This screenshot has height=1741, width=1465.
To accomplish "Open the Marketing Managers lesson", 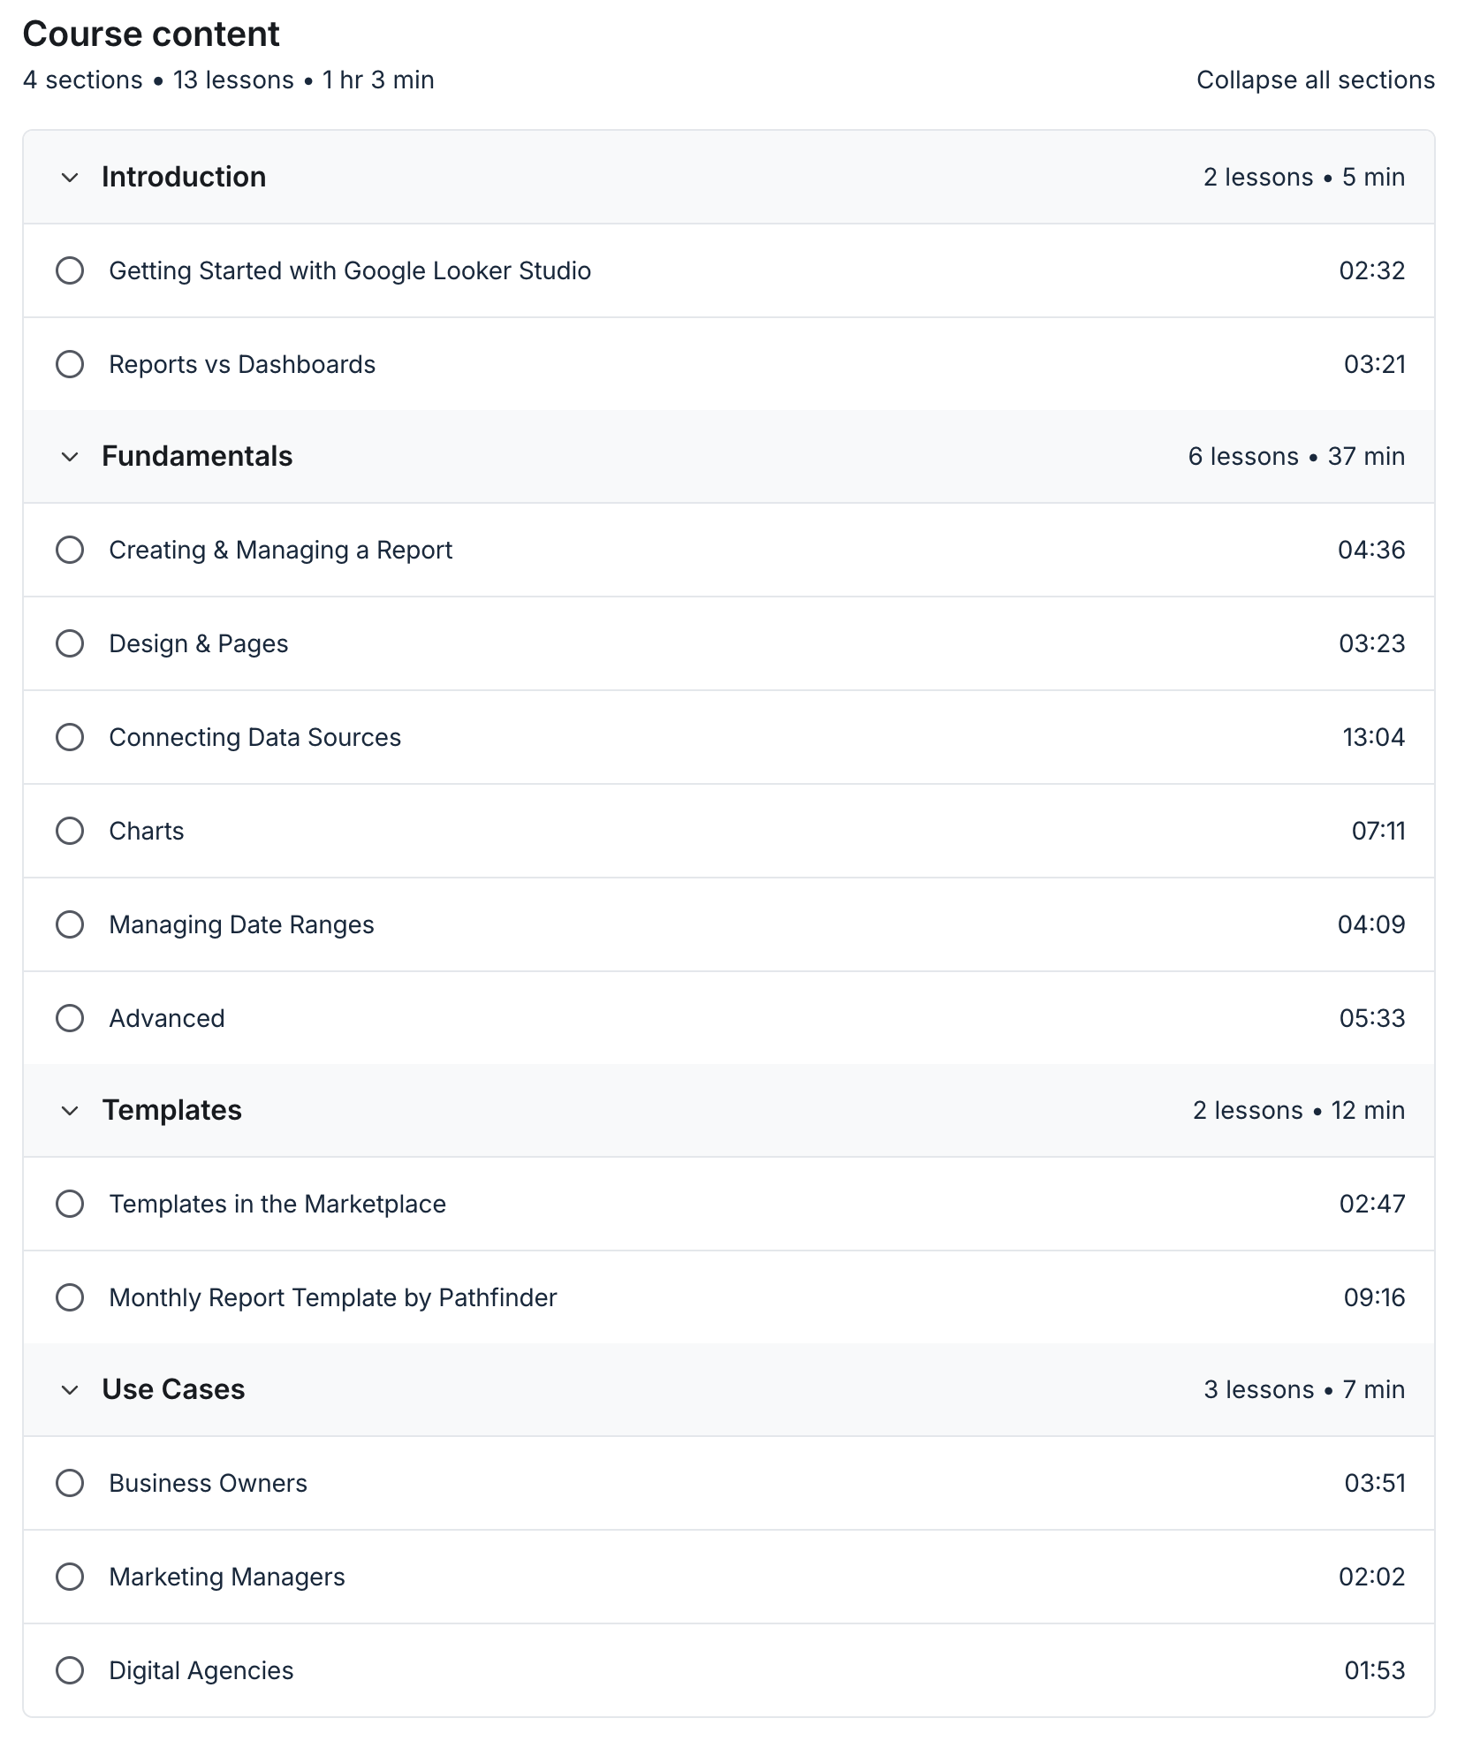I will pos(226,1577).
